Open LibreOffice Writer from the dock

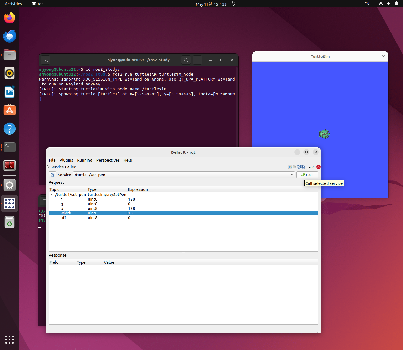(x=10, y=92)
